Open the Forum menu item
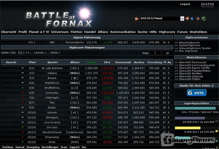Screen dimensions: 219x149 pos(182,32)
